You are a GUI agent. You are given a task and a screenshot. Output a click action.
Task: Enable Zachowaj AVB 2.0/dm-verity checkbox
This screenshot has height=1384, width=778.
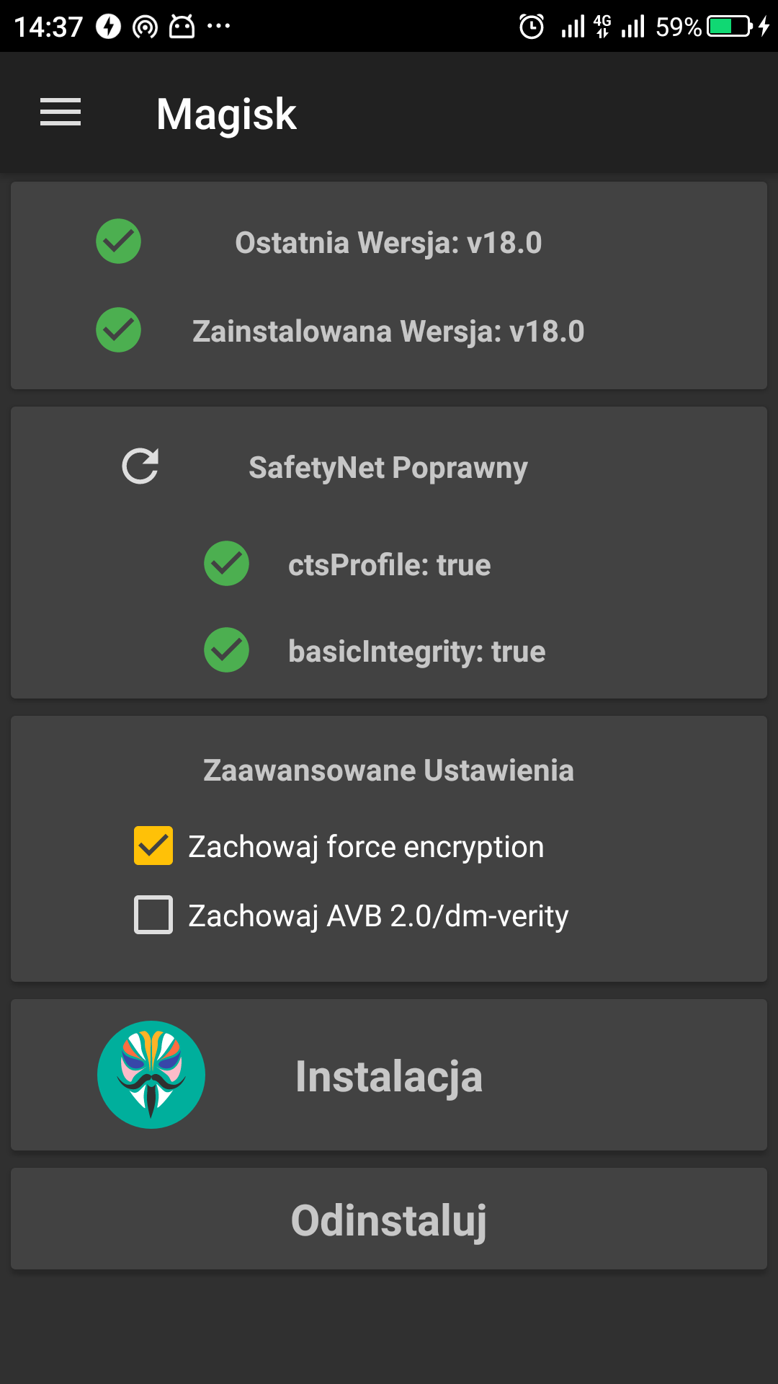pos(153,915)
